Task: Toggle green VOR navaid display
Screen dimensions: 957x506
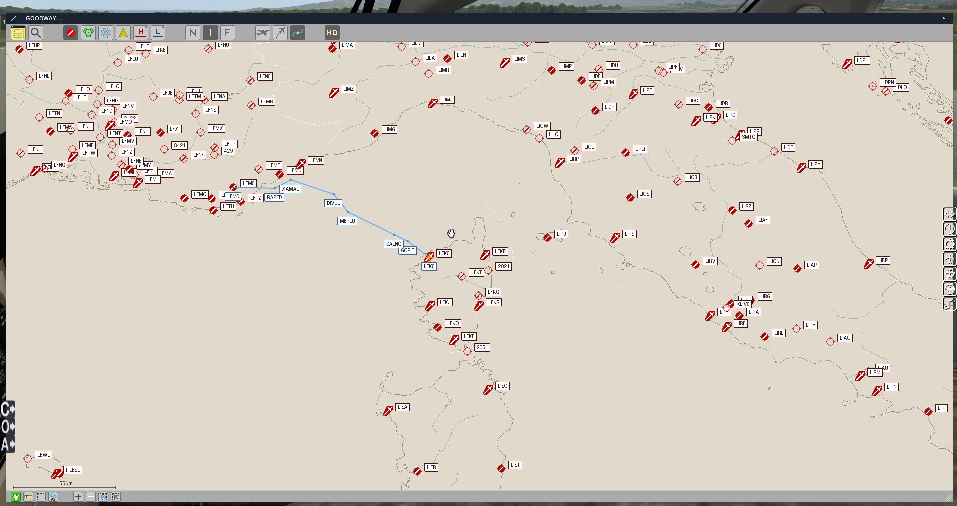Action: click(88, 33)
